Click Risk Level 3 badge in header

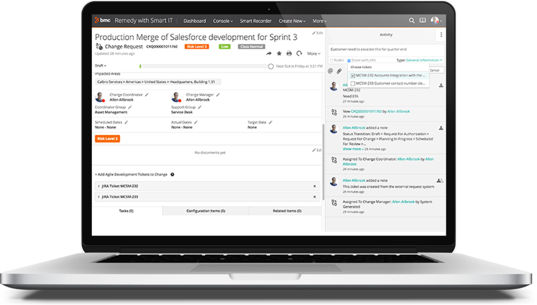click(197, 47)
